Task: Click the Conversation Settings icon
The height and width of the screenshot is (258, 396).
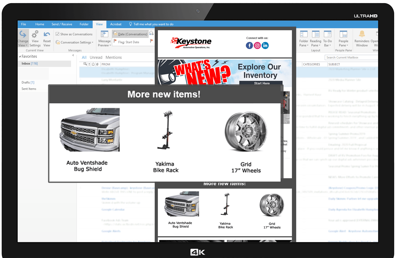Action: [58, 42]
